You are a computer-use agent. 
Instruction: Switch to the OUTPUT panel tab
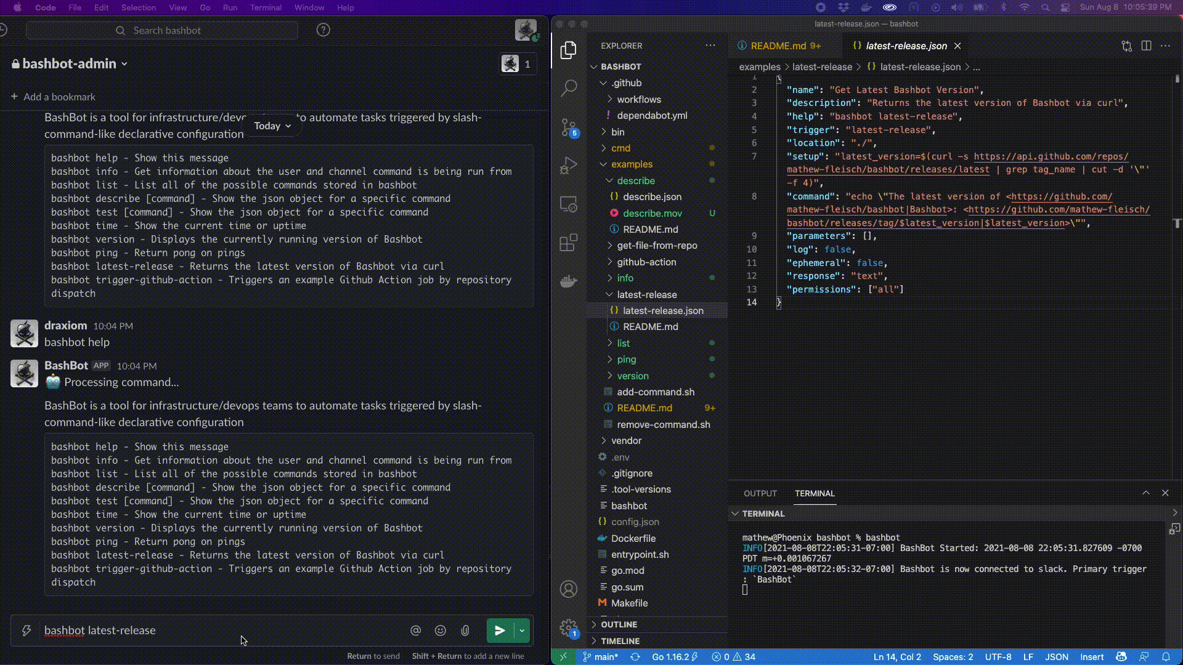(x=760, y=493)
